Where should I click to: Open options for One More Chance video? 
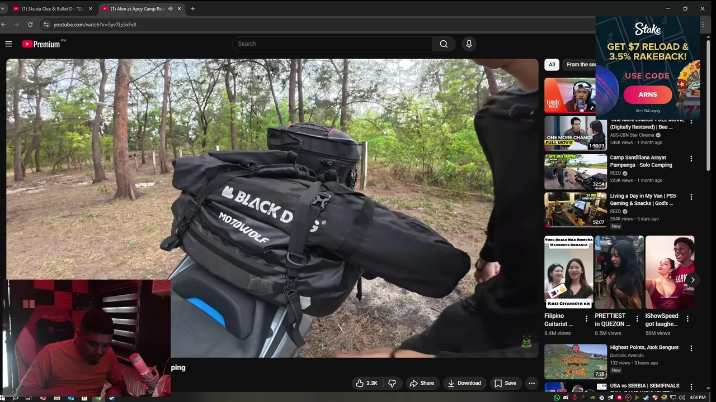tap(691, 121)
